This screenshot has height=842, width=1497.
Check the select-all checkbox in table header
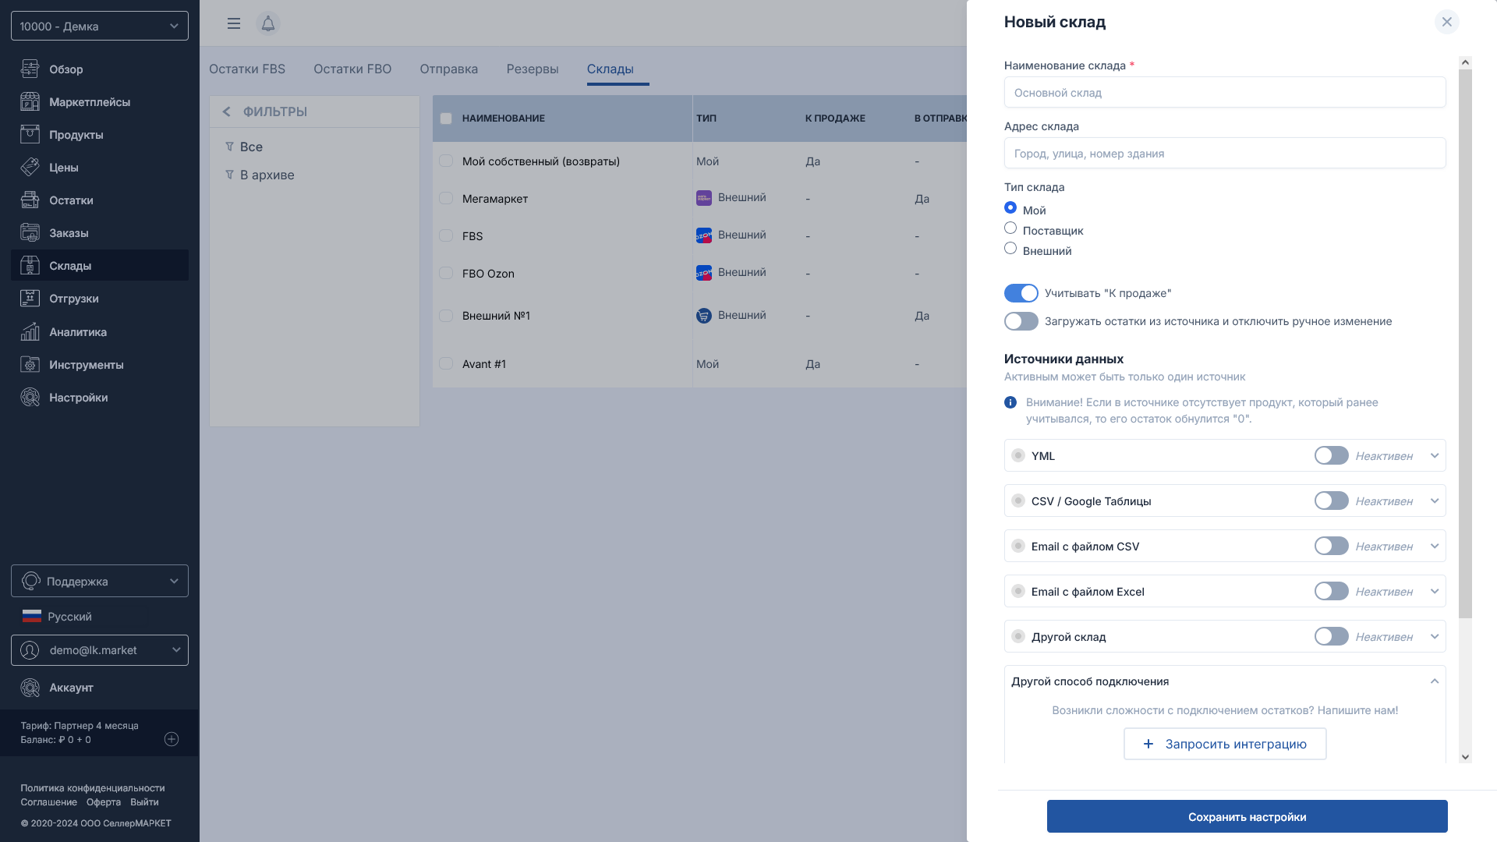pos(446,119)
